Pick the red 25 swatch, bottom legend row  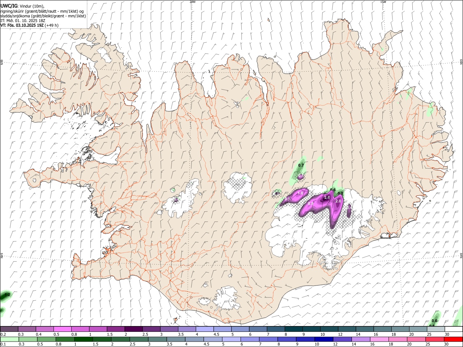point(434,339)
